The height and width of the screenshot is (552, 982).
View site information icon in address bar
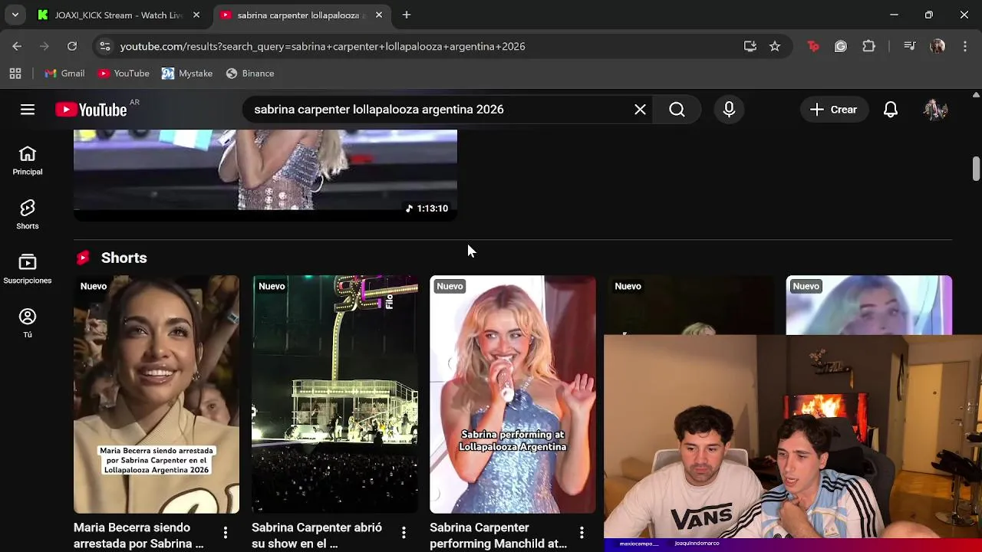105,46
